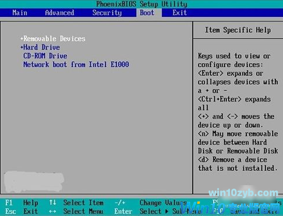Open the Security tab
The height and width of the screenshot is (216, 283).
(x=107, y=13)
